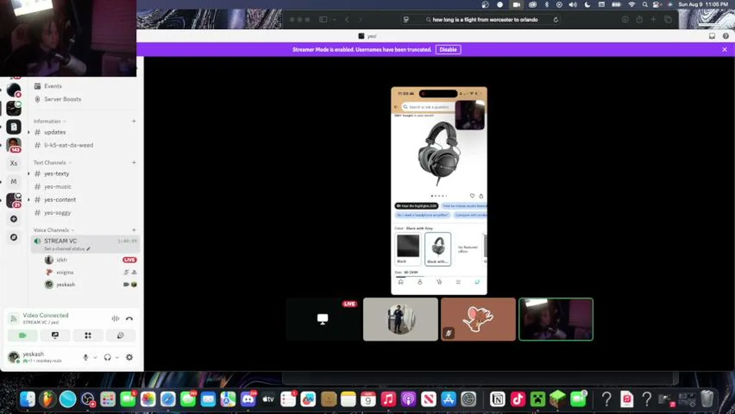Select user yeskash in voice channel list

66,285
